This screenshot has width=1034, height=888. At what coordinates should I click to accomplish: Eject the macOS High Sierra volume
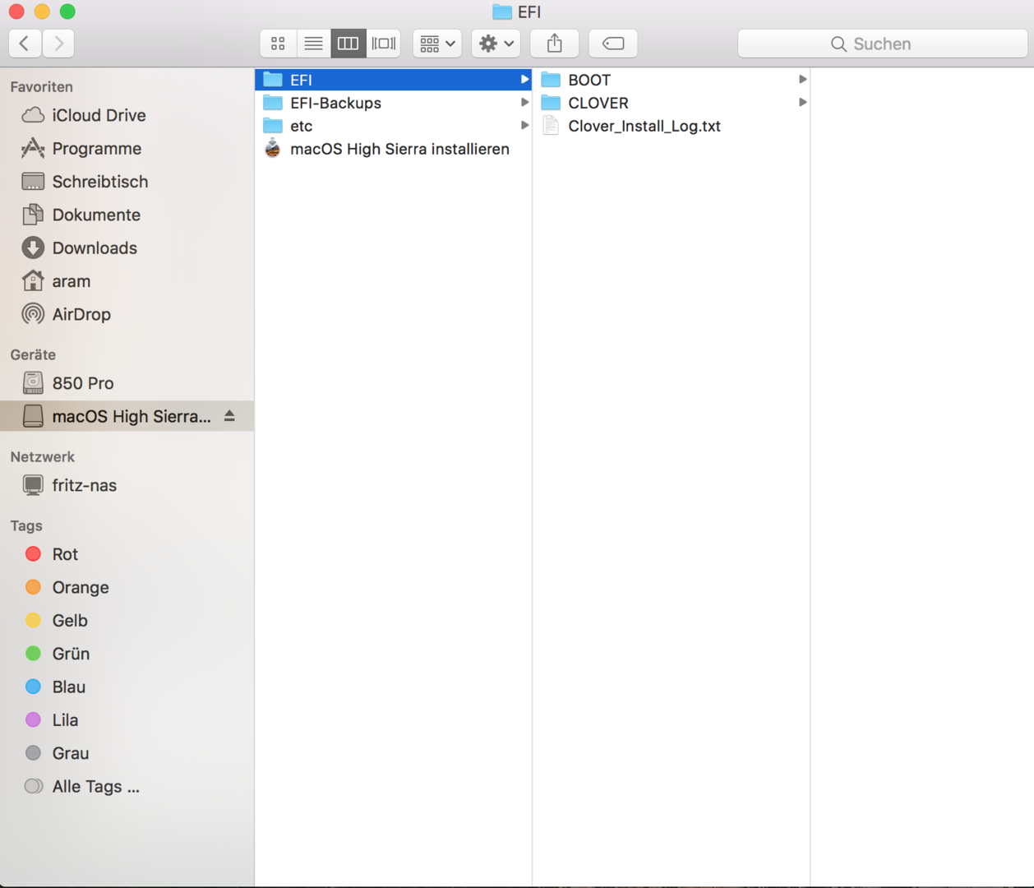pyautogui.click(x=229, y=416)
